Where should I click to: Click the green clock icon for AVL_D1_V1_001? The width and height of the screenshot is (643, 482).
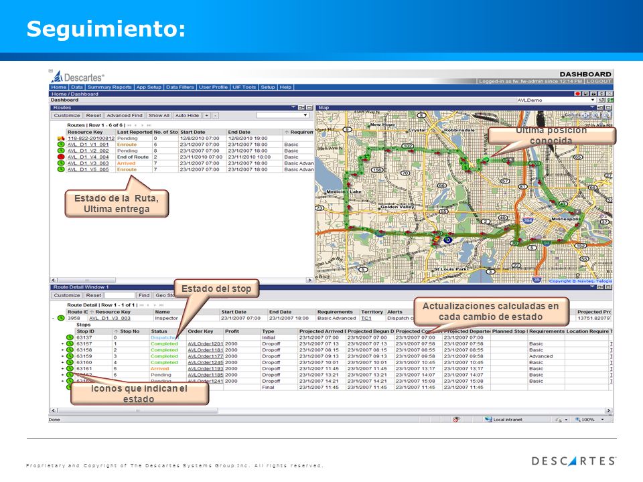tap(61, 145)
